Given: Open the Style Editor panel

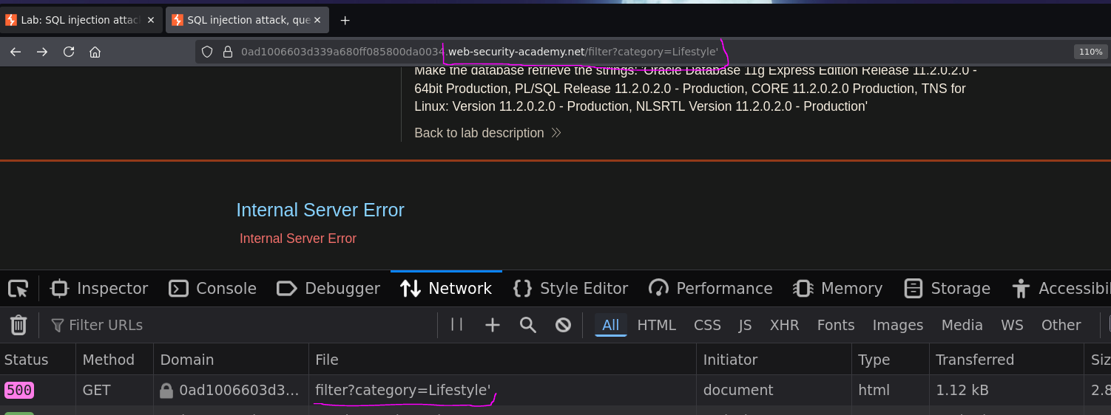Looking at the screenshot, I should [570, 289].
